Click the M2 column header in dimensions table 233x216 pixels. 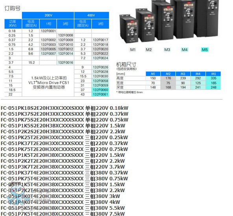168,74
